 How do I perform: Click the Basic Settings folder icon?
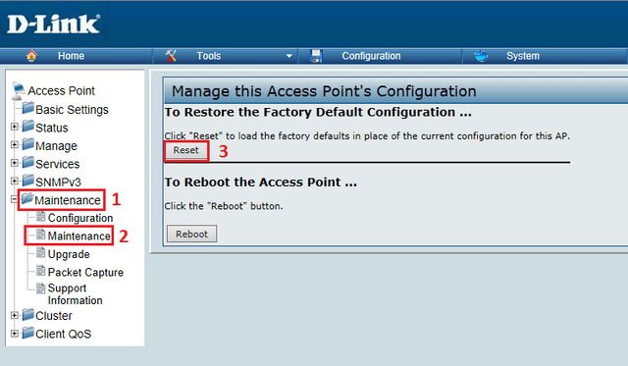pos(28,108)
